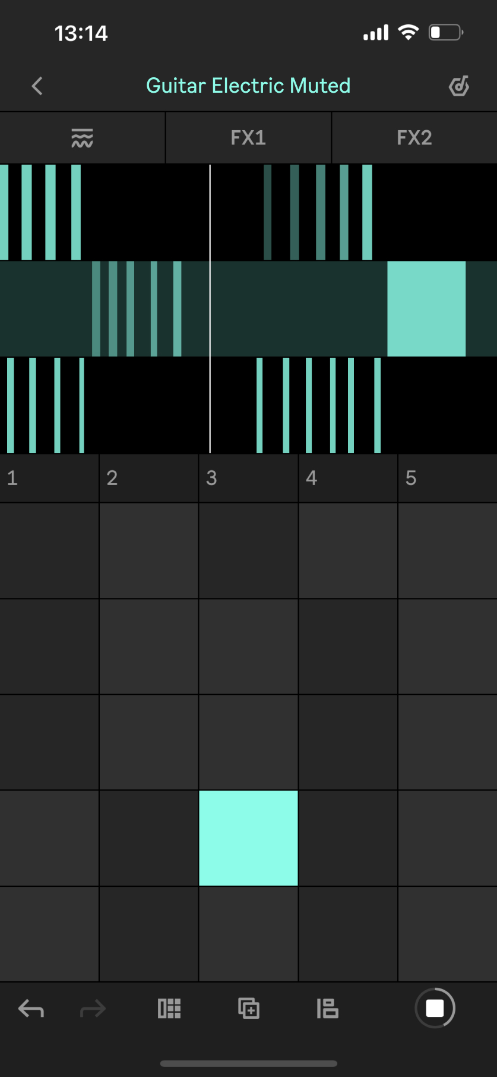Tap the Guitar Electric Muted title
Viewport: 497px width, 1077px height.
[x=248, y=86]
